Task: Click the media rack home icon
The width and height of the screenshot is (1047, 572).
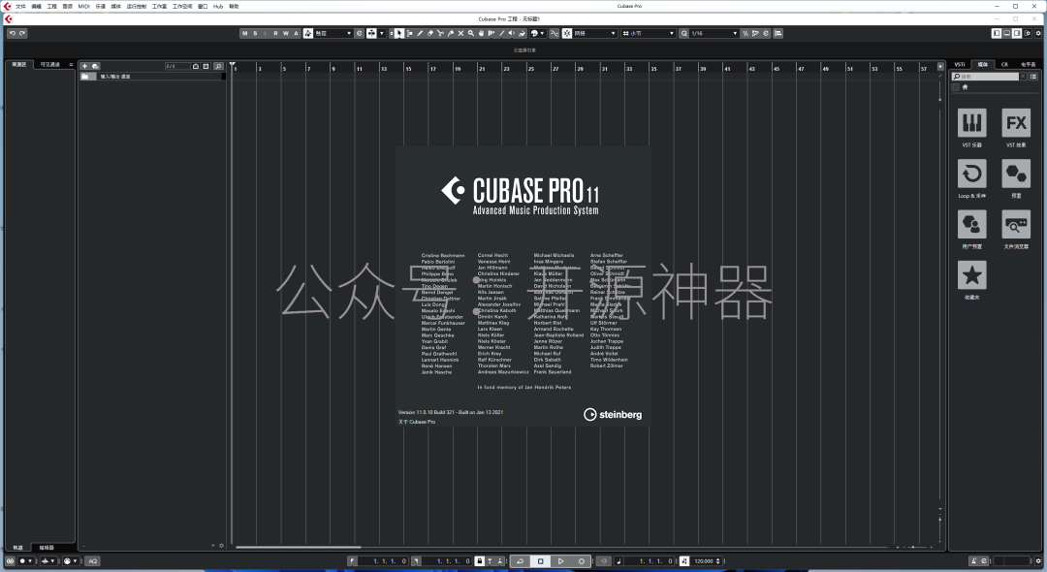Action: tap(965, 87)
